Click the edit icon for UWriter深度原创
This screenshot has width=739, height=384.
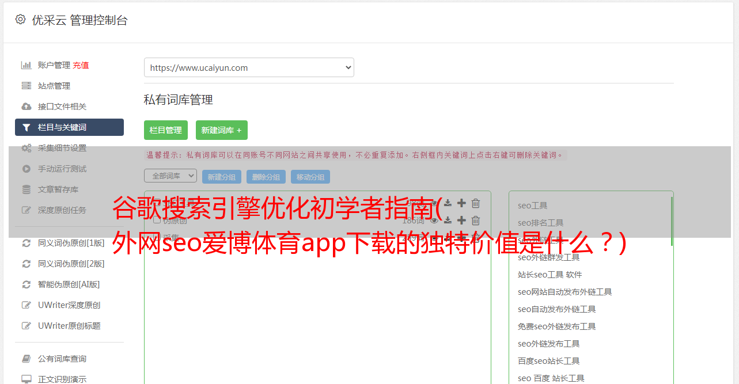click(26, 305)
